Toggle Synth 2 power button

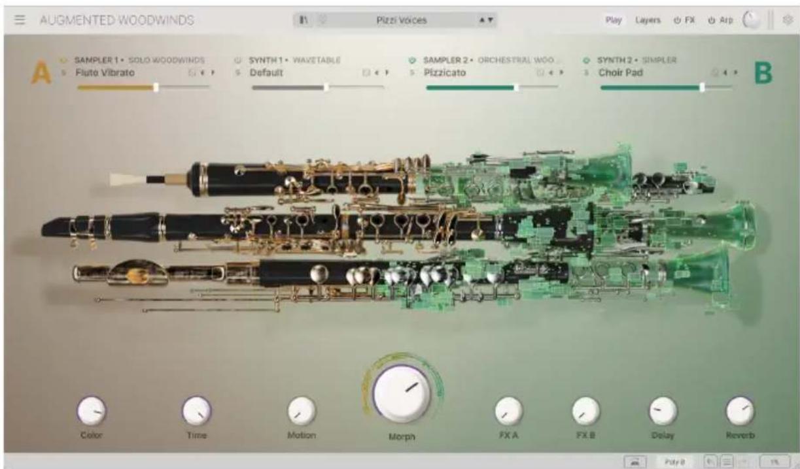(x=587, y=60)
